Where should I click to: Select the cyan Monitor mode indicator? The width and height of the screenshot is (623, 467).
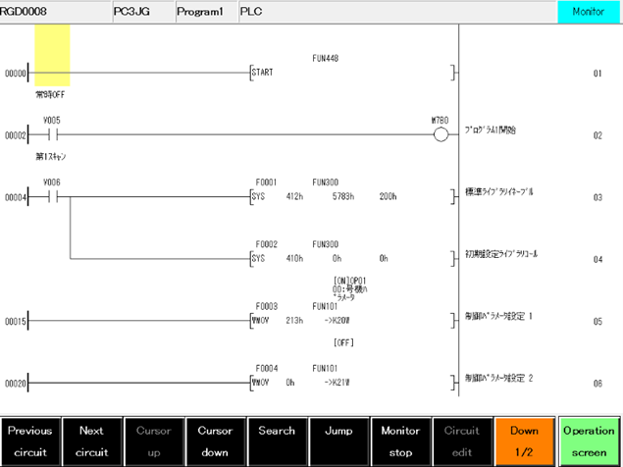tap(589, 12)
